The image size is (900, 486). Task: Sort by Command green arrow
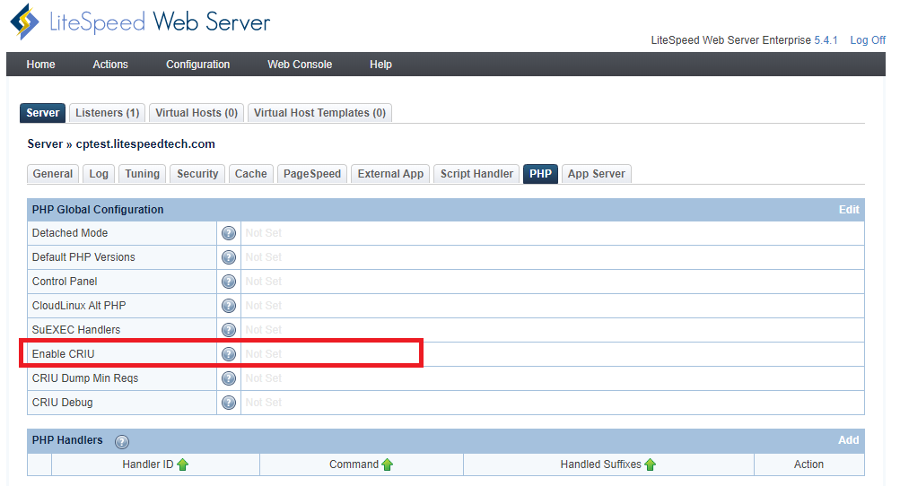(x=387, y=464)
